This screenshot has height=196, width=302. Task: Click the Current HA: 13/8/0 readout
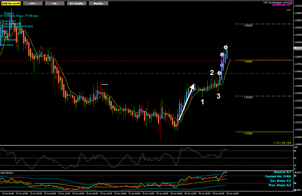pyautogui.click(x=278, y=177)
